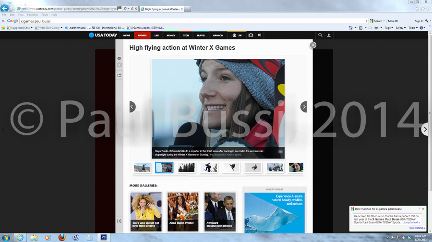
Task: Click the gallery comments speech bubble icon
Action: (120, 58)
